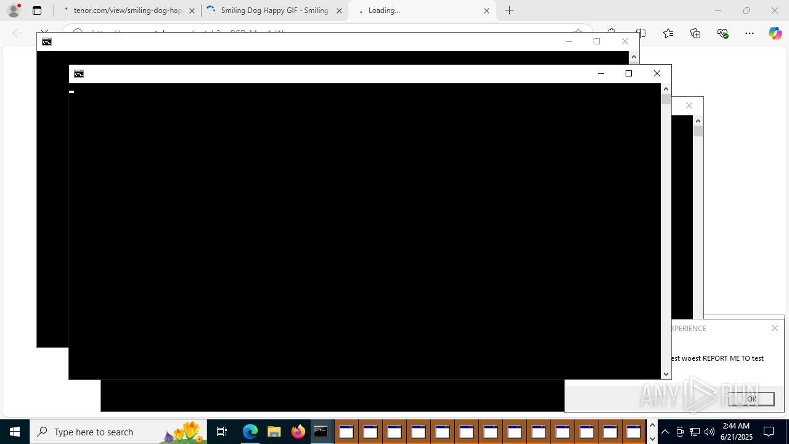Open clock showing 2:44 AM
The image size is (789, 444).
pyautogui.click(x=736, y=432)
